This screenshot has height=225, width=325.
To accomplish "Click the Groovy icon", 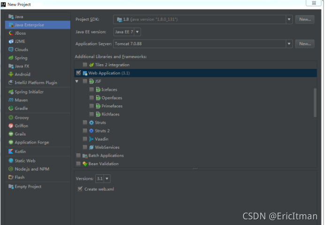I will [11, 118].
